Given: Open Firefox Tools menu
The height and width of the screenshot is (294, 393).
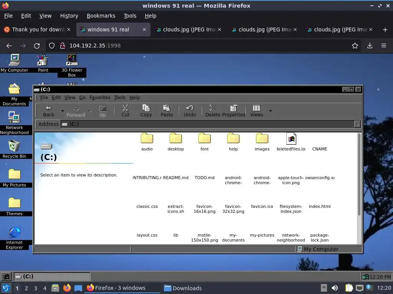Looking at the screenshot, I should point(130,16).
